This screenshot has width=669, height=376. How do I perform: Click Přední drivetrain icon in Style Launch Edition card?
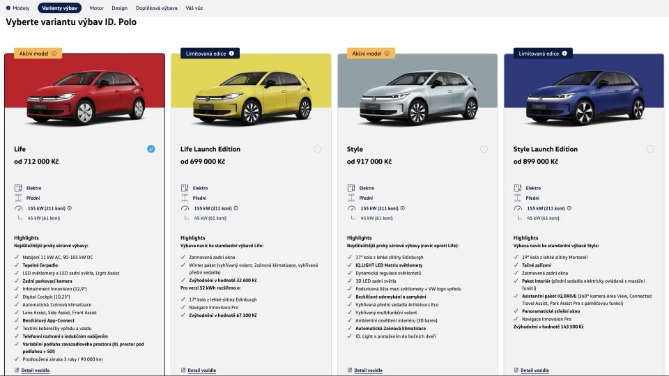click(x=517, y=198)
